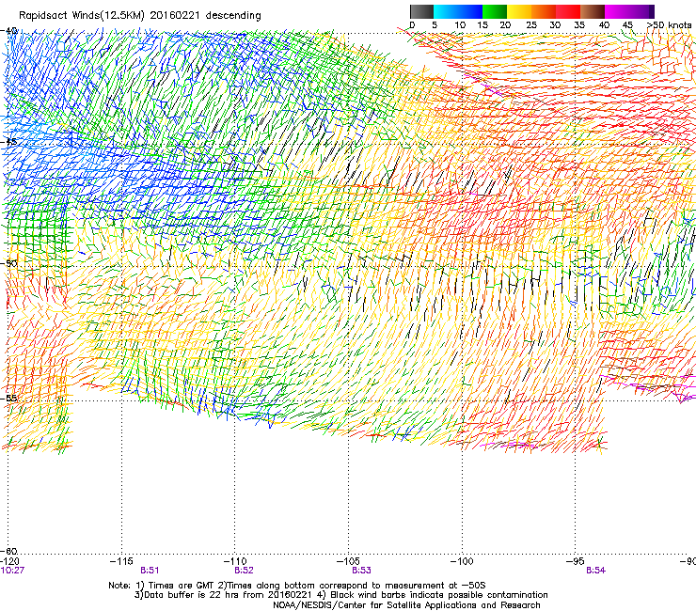Screen dimensions: 696x611
Task: Select the gray 0-5 knots legend swatch
Action: point(421,11)
